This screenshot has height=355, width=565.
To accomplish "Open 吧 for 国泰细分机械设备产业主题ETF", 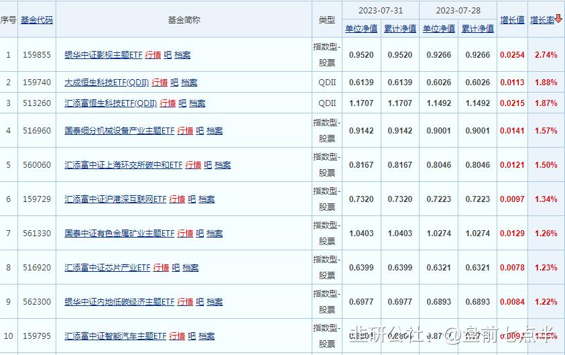I will tap(200, 131).
